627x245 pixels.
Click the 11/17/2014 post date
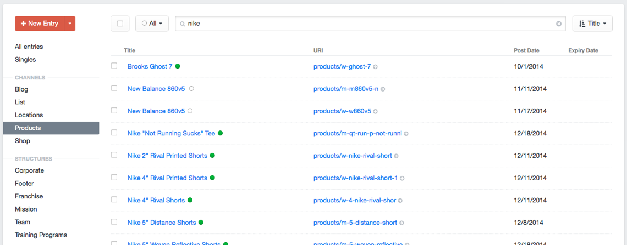tap(530, 111)
